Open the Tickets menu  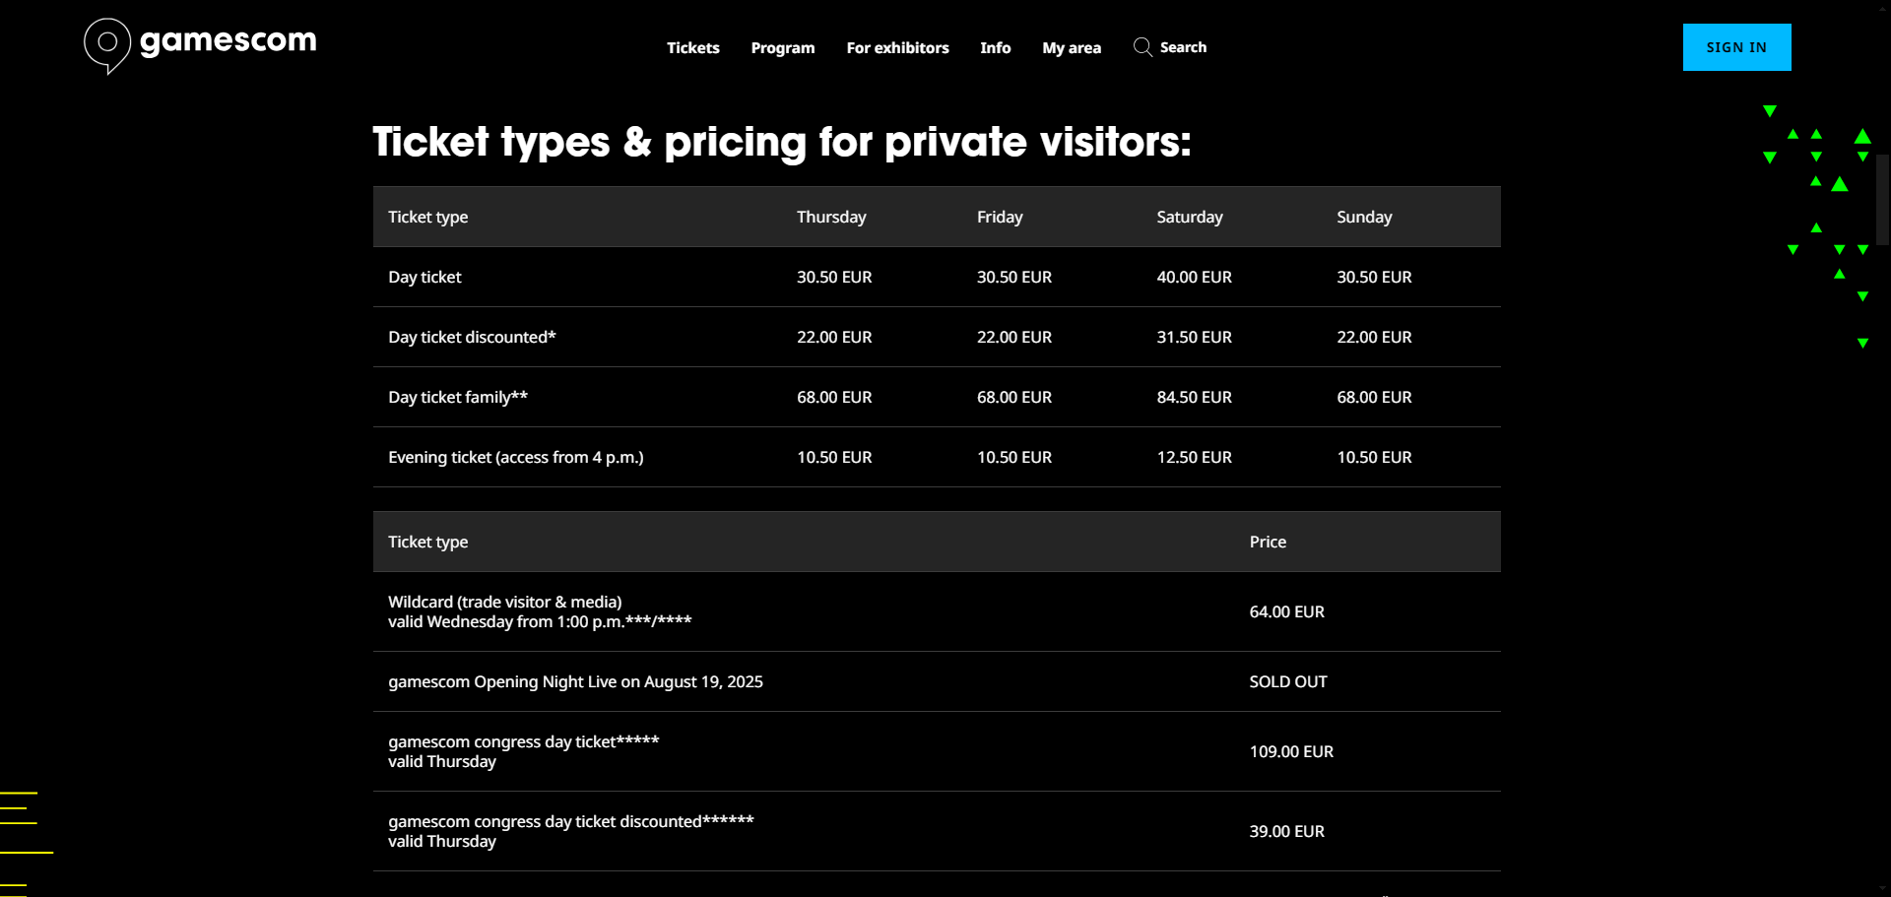tap(692, 47)
